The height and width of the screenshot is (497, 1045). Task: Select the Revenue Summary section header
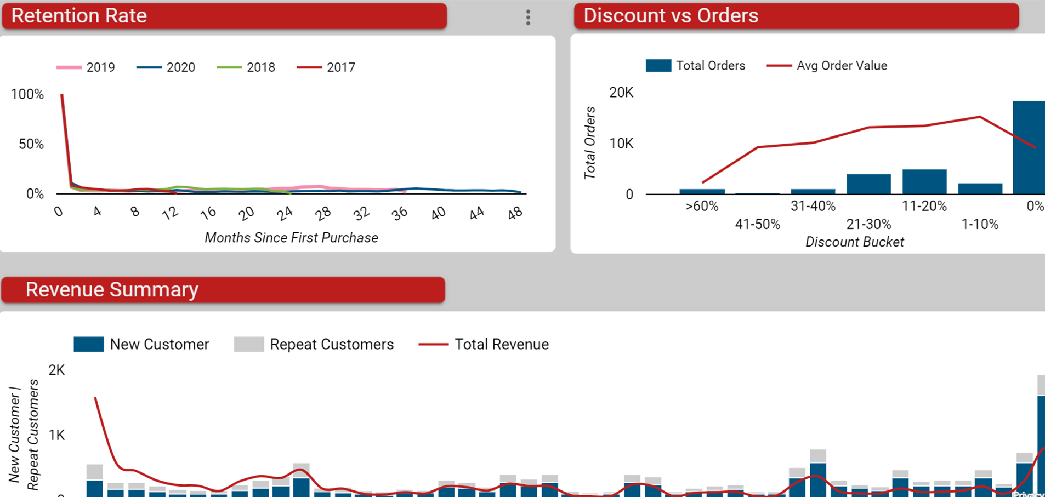click(x=223, y=290)
